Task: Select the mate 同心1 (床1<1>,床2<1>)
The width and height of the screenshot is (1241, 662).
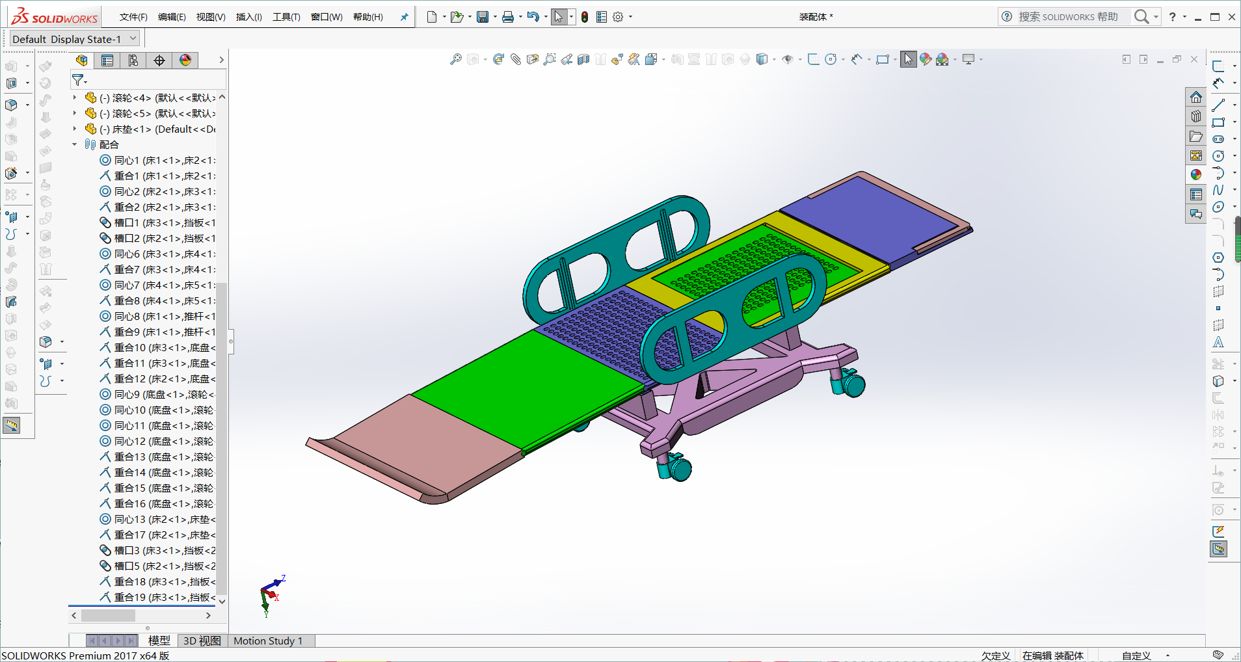Action: (x=158, y=160)
